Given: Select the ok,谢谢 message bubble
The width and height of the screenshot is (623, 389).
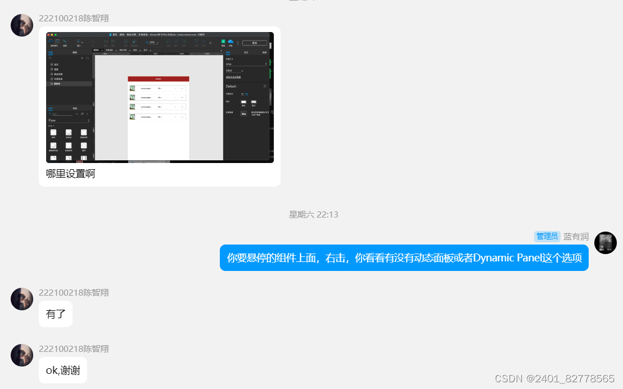Looking at the screenshot, I should point(63,370).
